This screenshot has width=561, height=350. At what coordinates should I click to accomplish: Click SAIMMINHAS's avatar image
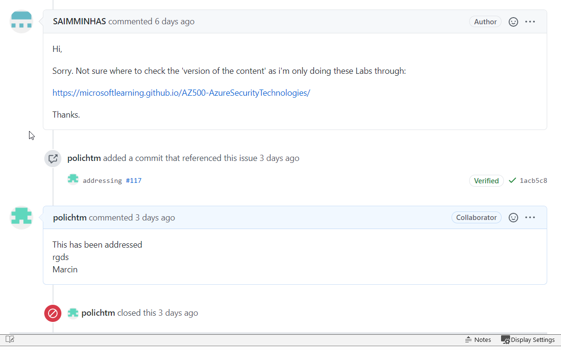click(x=21, y=21)
